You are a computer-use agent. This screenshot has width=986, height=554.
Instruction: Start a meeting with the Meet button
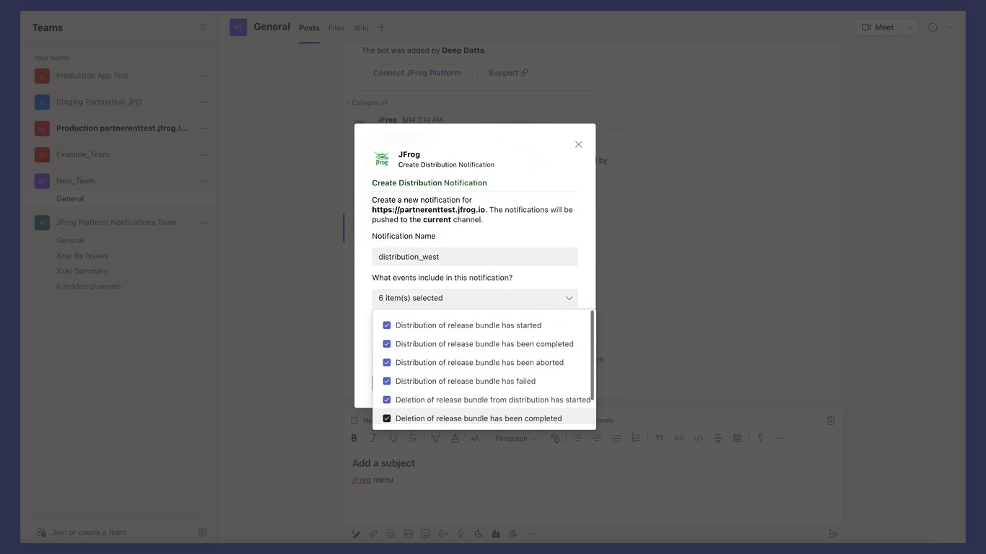(878, 27)
